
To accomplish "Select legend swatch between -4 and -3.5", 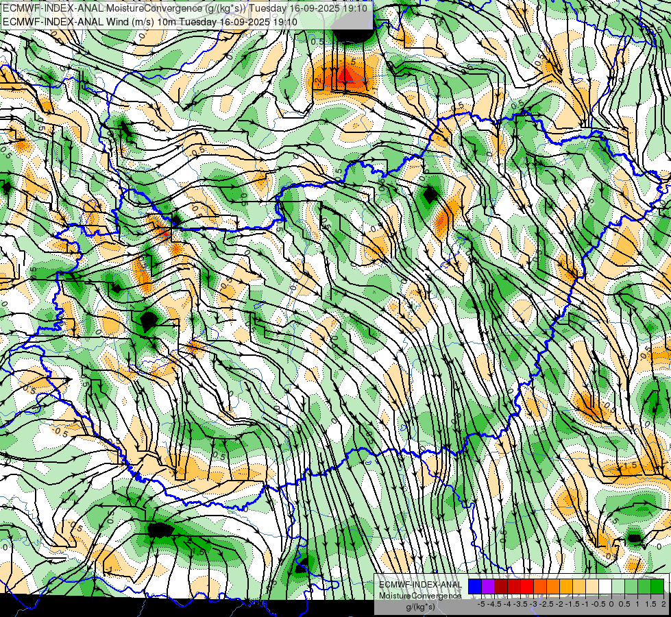I will (514, 587).
